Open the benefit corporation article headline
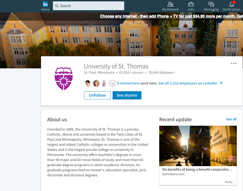 click(x=197, y=169)
